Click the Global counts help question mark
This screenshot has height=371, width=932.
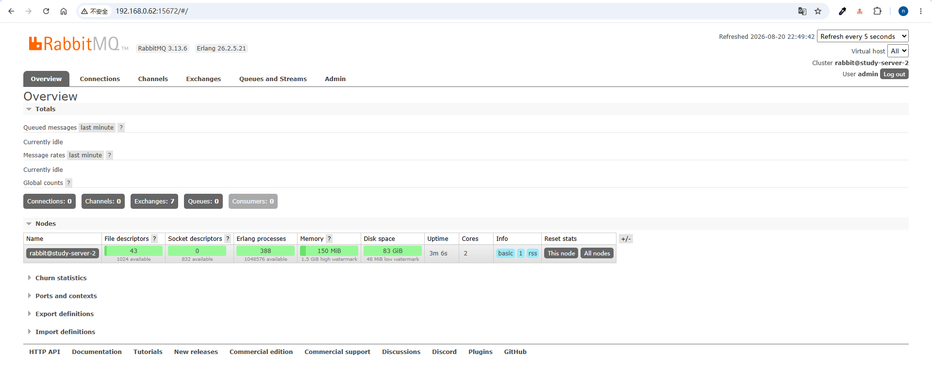click(68, 183)
